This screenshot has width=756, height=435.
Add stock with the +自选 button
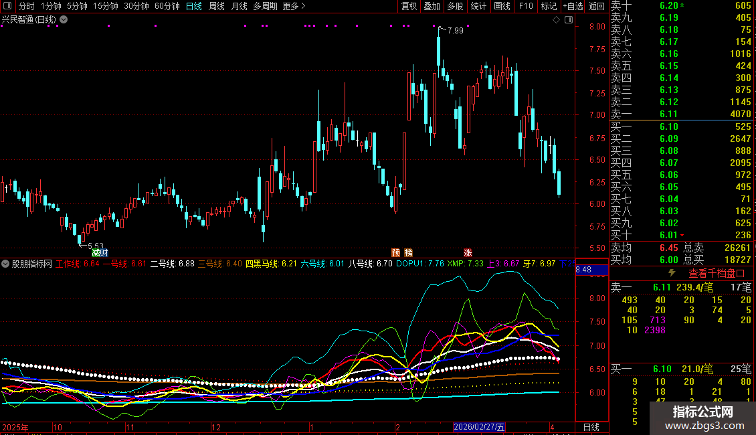pos(573,6)
